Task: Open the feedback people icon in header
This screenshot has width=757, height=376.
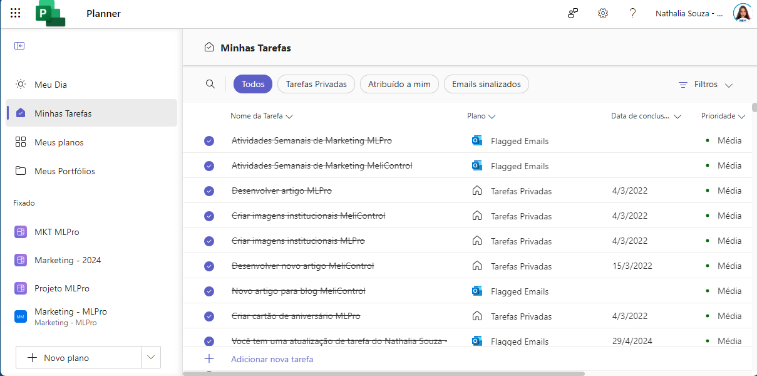Action: tap(573, 13)
